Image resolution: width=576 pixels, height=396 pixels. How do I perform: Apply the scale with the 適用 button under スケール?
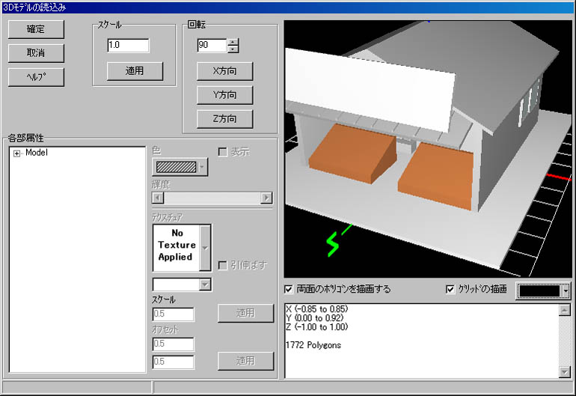[135, 71]
